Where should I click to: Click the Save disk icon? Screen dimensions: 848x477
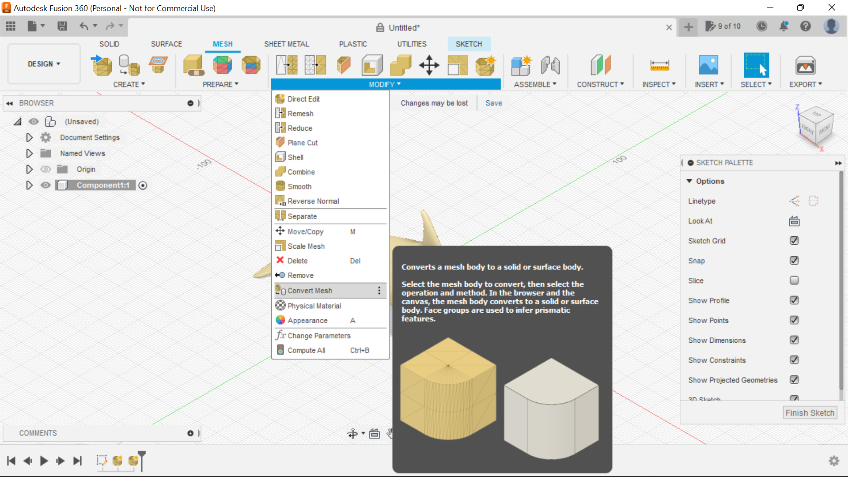point(62,26)
